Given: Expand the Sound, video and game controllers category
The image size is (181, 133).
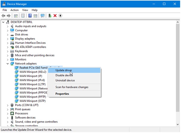Looking at the screenshot, I should tap(8, 122).
